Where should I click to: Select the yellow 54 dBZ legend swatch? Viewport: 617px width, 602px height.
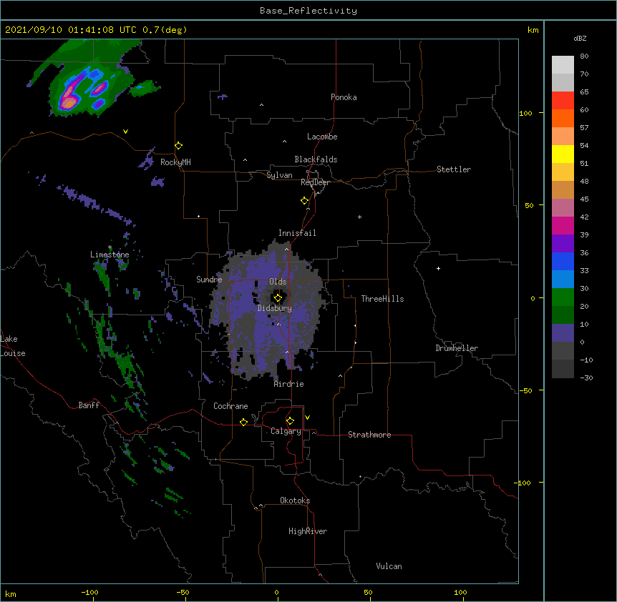click(563, 154)
